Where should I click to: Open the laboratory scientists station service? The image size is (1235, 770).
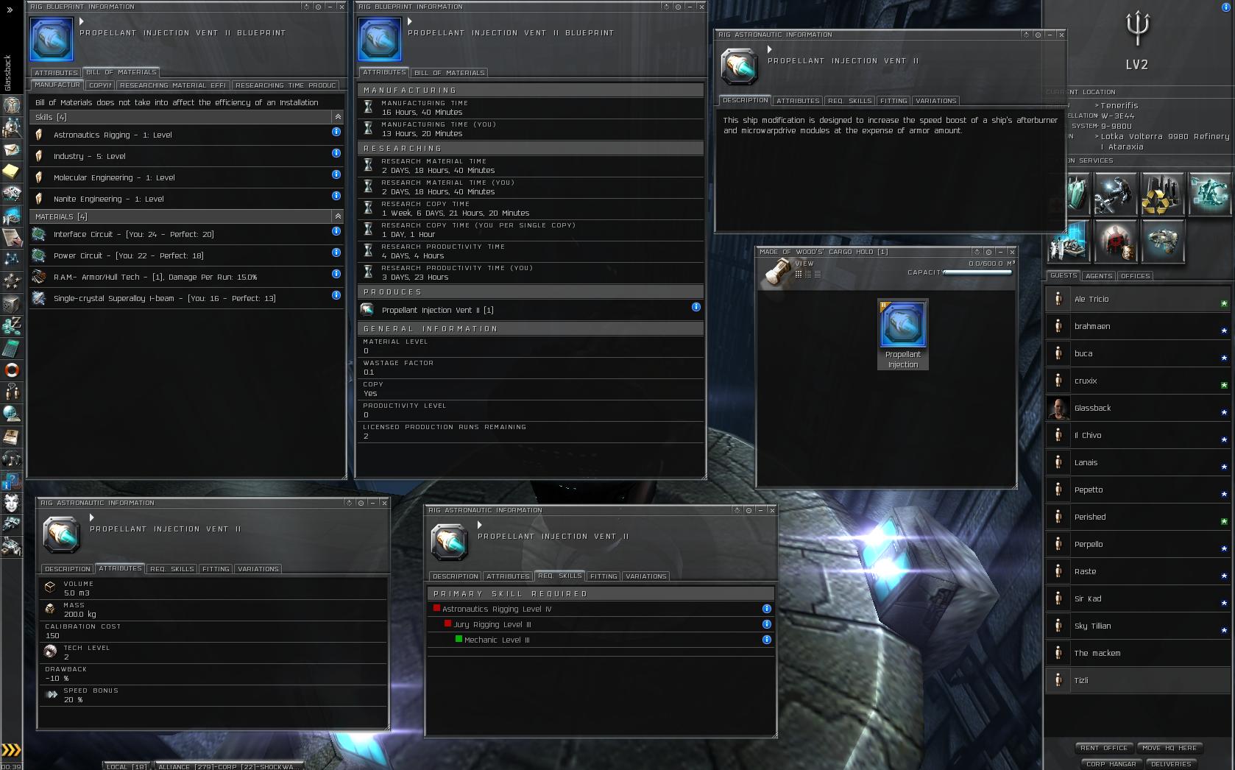[x=1069, y=241]
